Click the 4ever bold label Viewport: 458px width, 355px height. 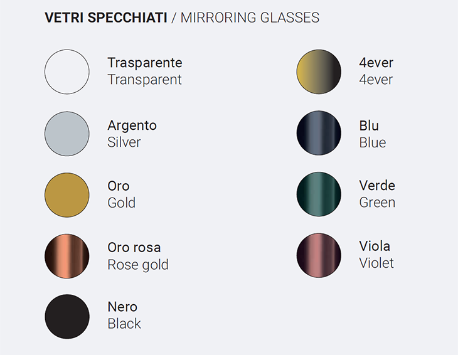376,63
